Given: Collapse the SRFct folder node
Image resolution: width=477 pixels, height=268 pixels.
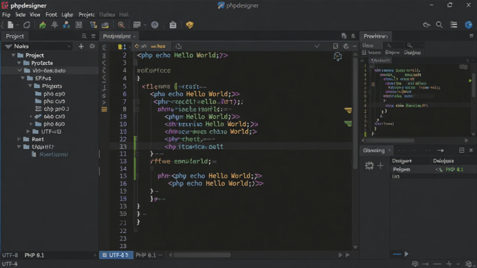Looking at the screenshot, I should pos(23,78).
